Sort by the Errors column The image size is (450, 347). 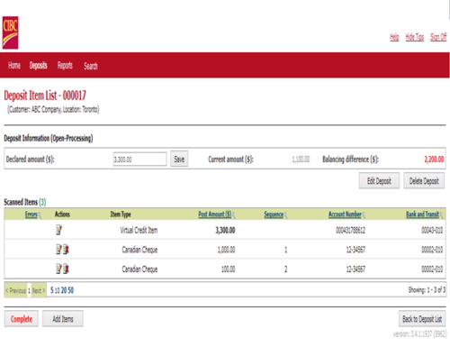click(31, 215)
